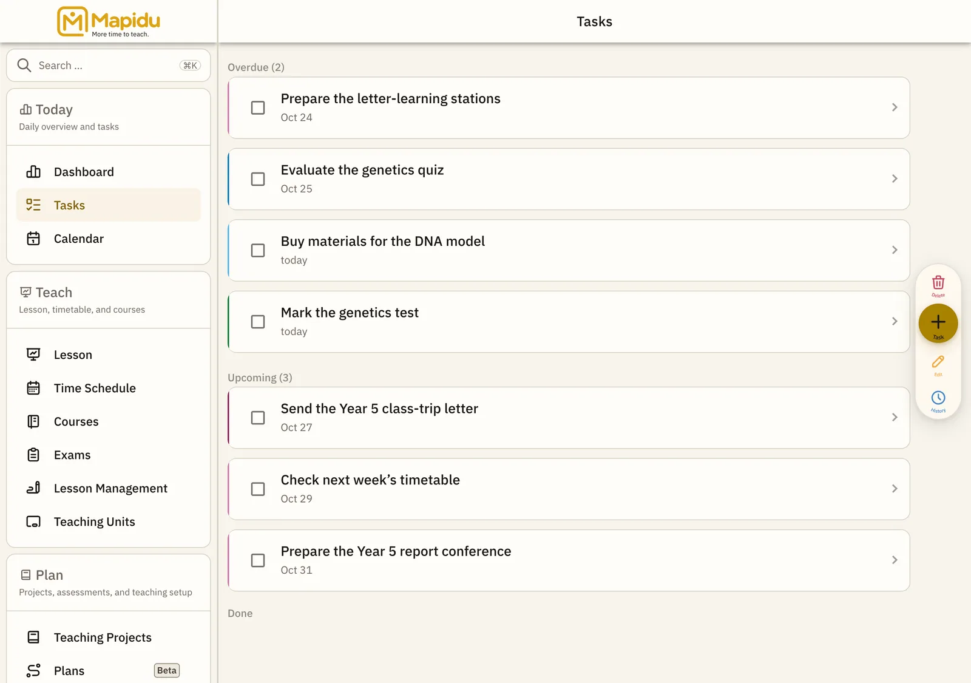971x683 pixels.
Task: Tick the Year 5 report conference checkbox
Action: (258, 560)
